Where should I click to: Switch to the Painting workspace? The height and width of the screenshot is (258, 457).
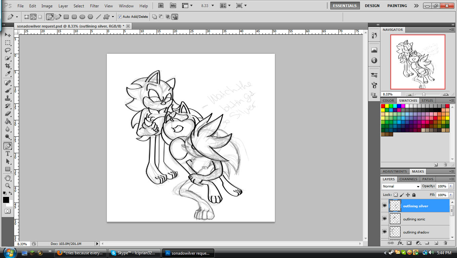[397, 6]
